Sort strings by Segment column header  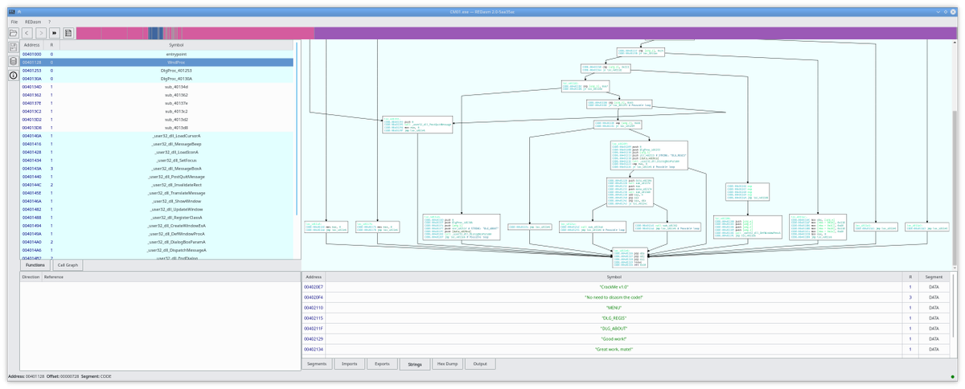pos(934,276)
